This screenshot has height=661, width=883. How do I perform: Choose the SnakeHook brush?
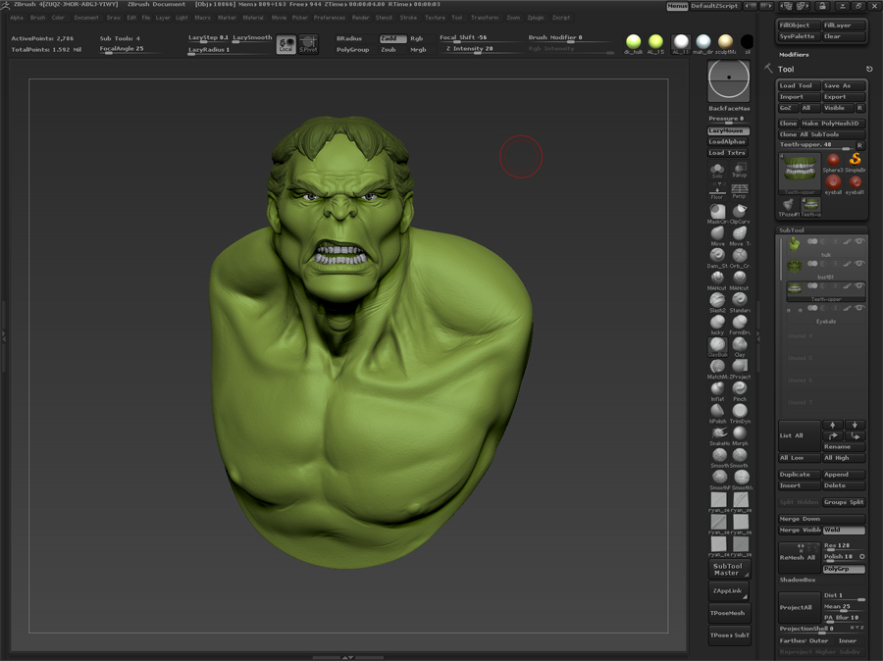point(719,433)
